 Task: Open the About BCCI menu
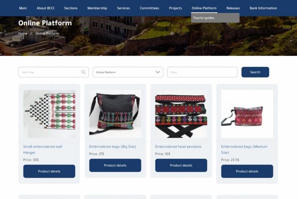point(46,8)
